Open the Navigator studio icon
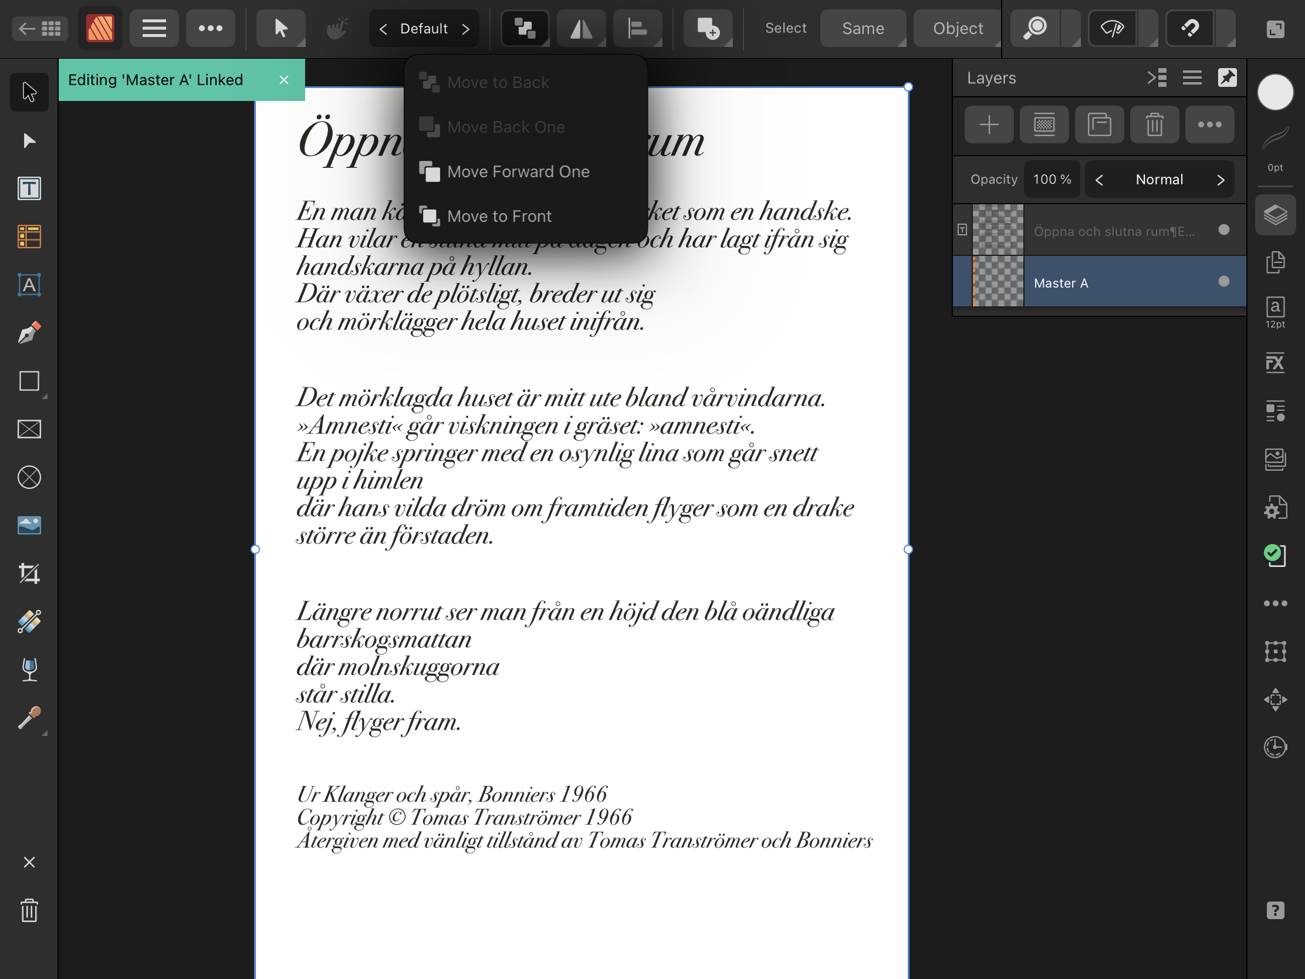 pos(1275,700)
